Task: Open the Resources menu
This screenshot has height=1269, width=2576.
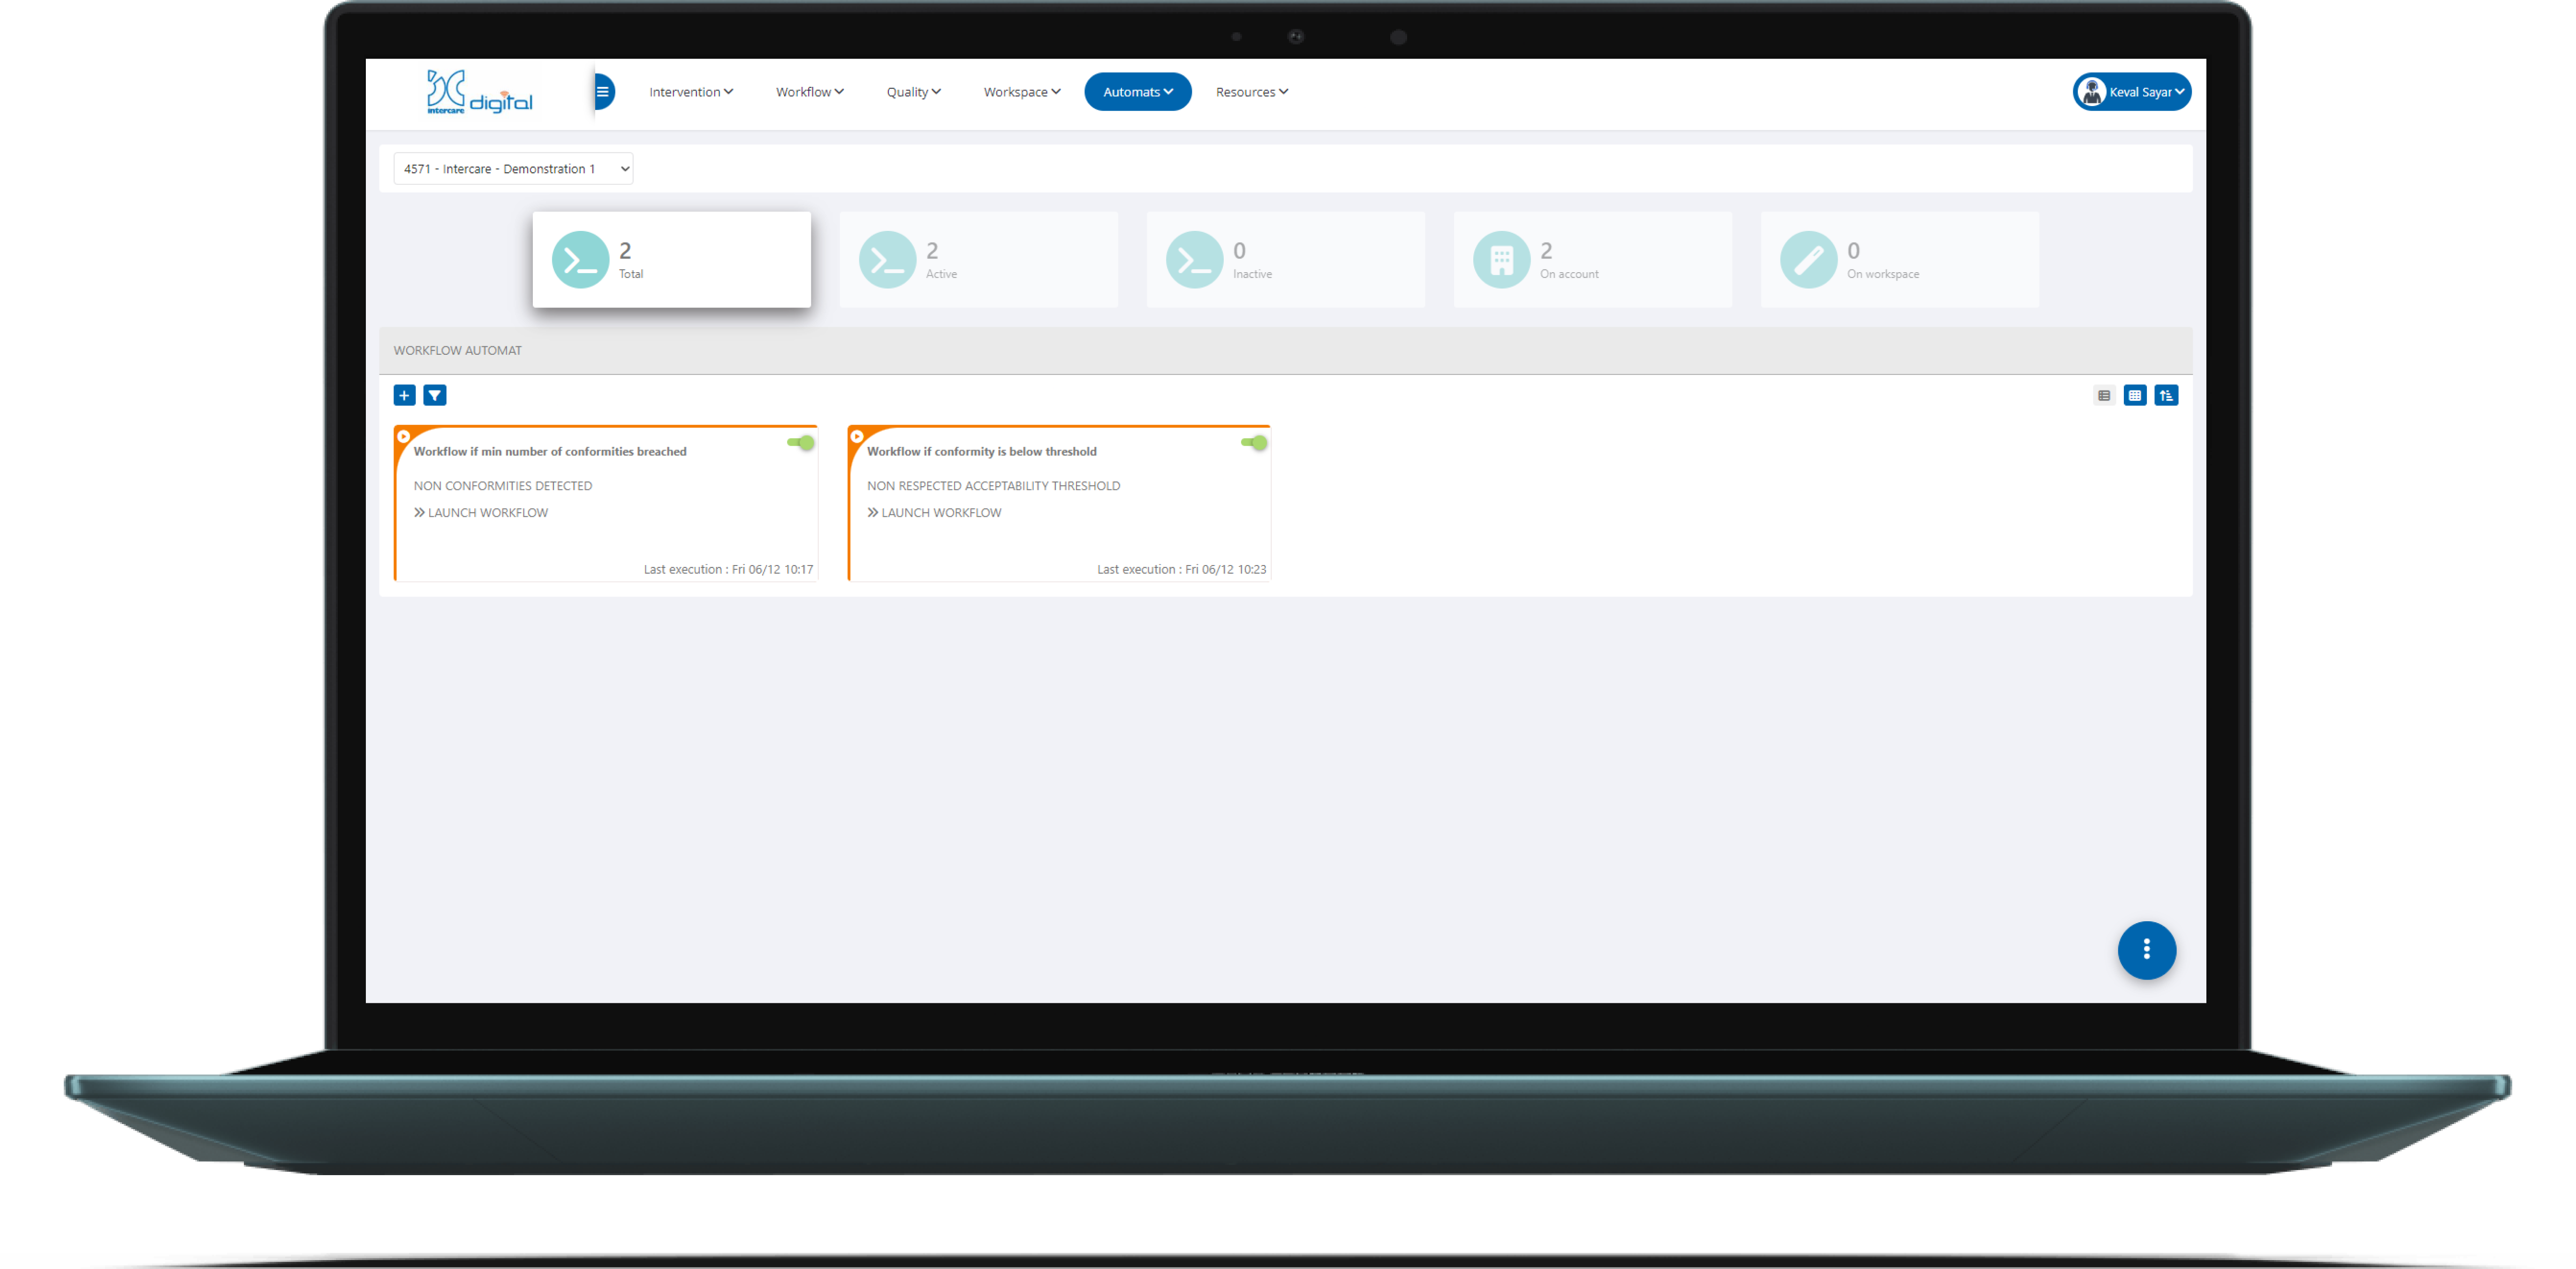Action: (x=1252, y=92)
